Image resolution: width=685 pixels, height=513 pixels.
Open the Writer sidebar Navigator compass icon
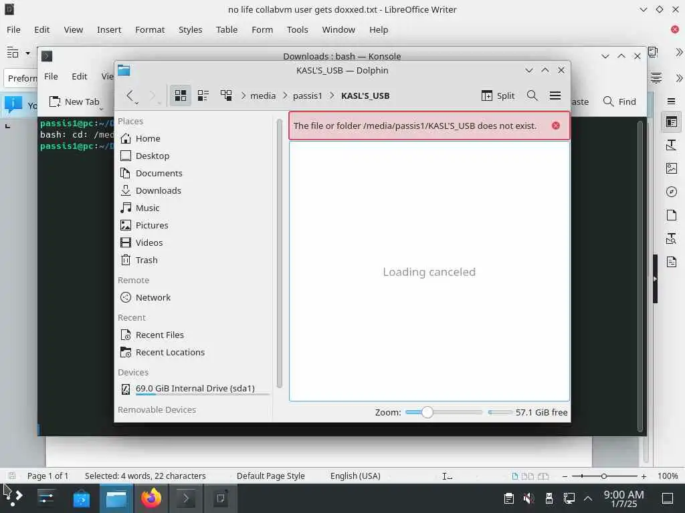click(x=672, y=192)
